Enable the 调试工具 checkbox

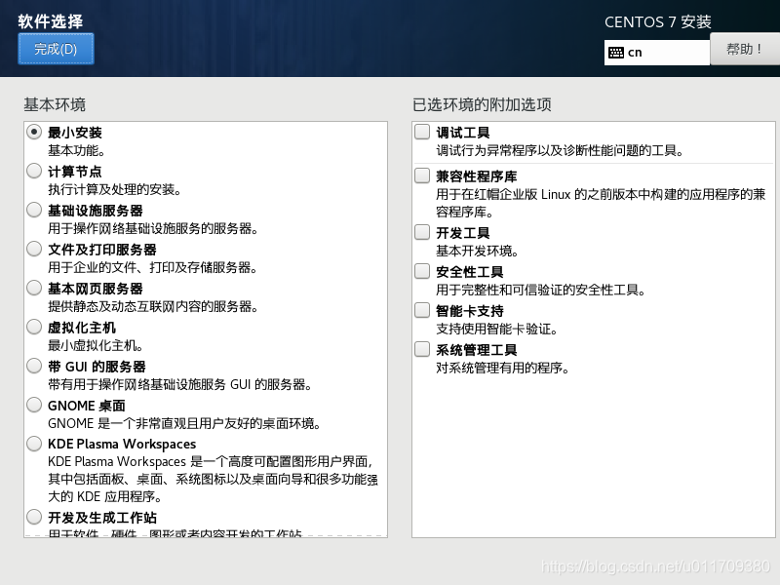click(x=422, y=132)
